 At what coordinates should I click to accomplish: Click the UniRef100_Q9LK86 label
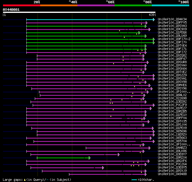tap(172, 151)
